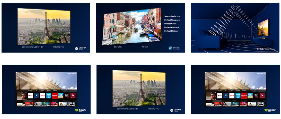Open the Venice canal before/after thumbnail
Image resolution: width=281 pixels, height=119 pixels.
(131, 27)
